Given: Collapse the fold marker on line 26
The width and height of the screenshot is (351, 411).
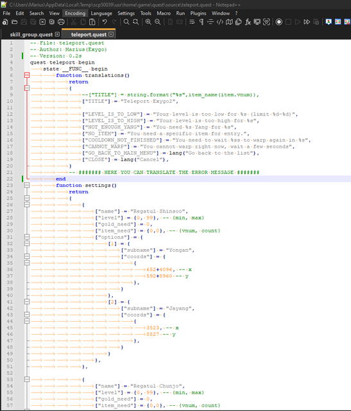Looking at the screenshot, I should tap(27, 205).
